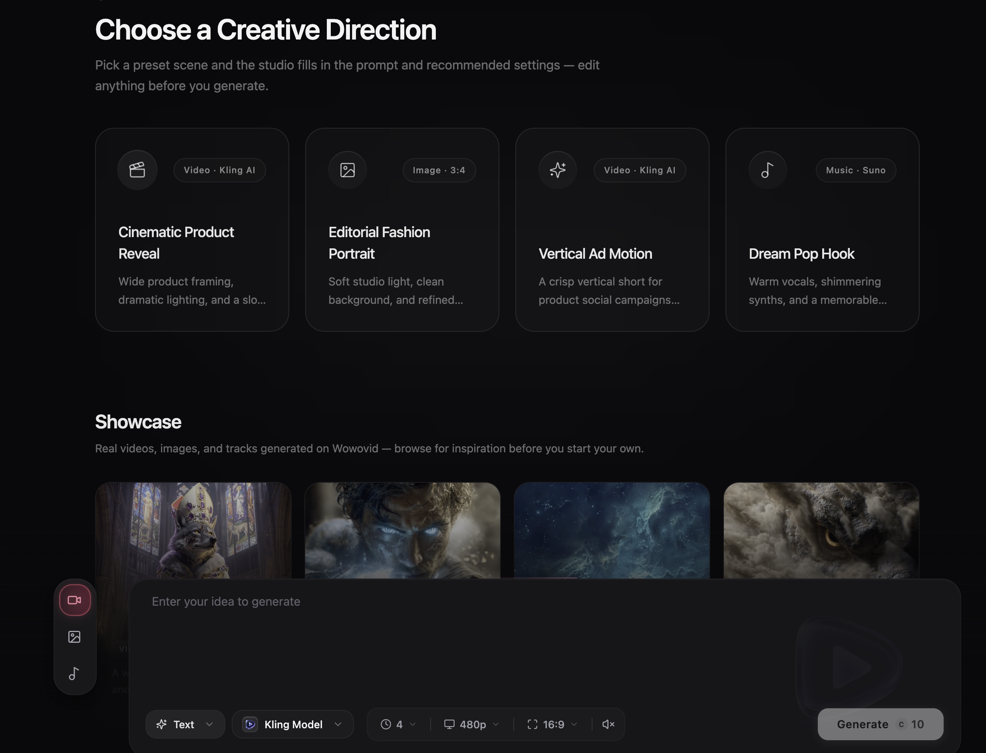Open the Text input type dropdown

(185, 724)
